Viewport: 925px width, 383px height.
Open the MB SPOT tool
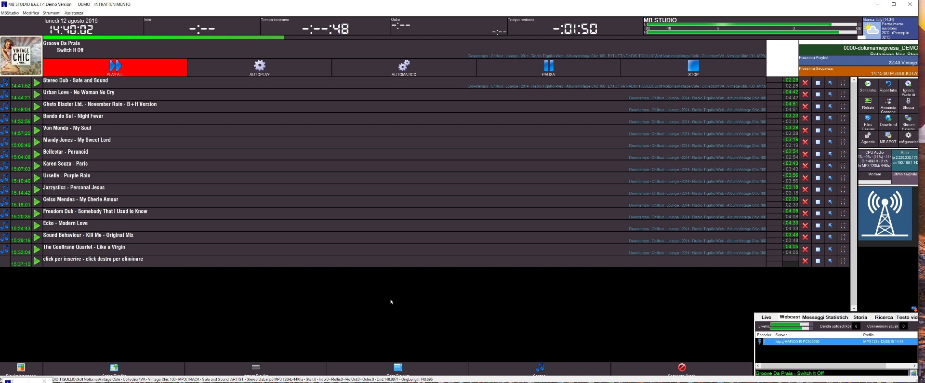[888, 136]
